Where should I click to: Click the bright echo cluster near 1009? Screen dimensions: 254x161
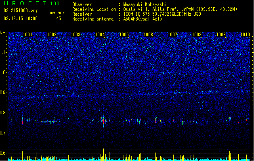229,118
